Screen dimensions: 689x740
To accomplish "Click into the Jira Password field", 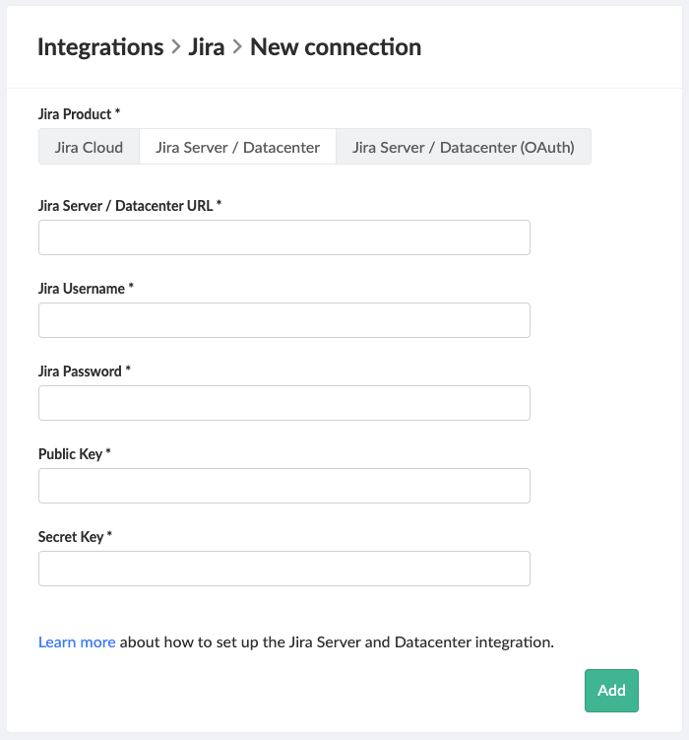I will click(x=284, y=403).
